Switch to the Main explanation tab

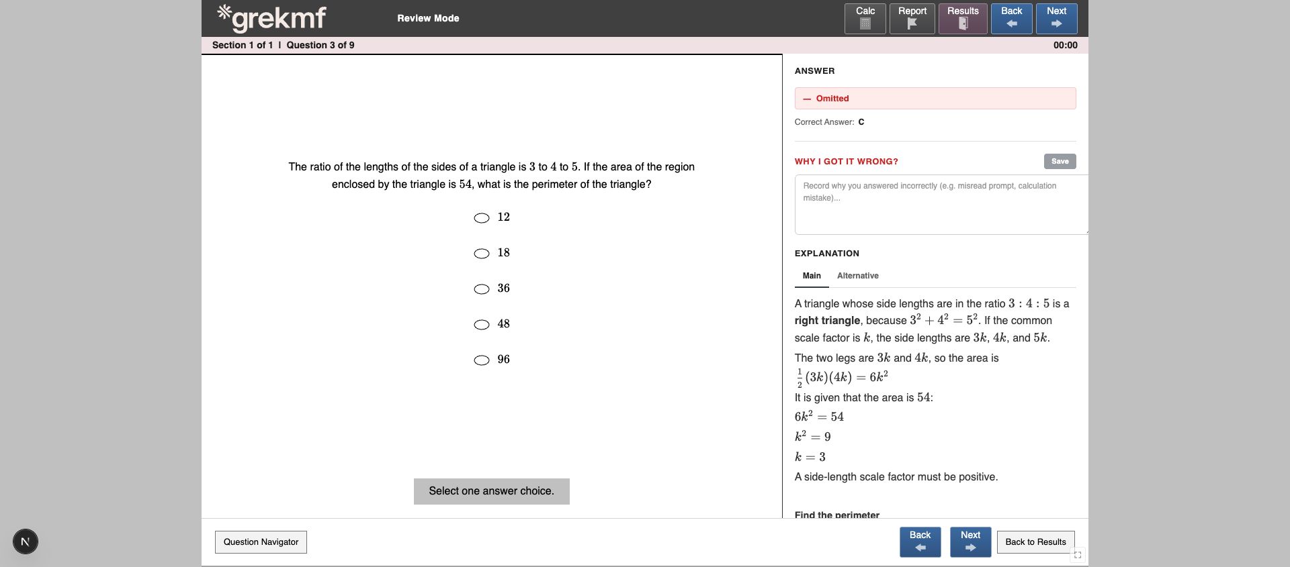(812, 276)
